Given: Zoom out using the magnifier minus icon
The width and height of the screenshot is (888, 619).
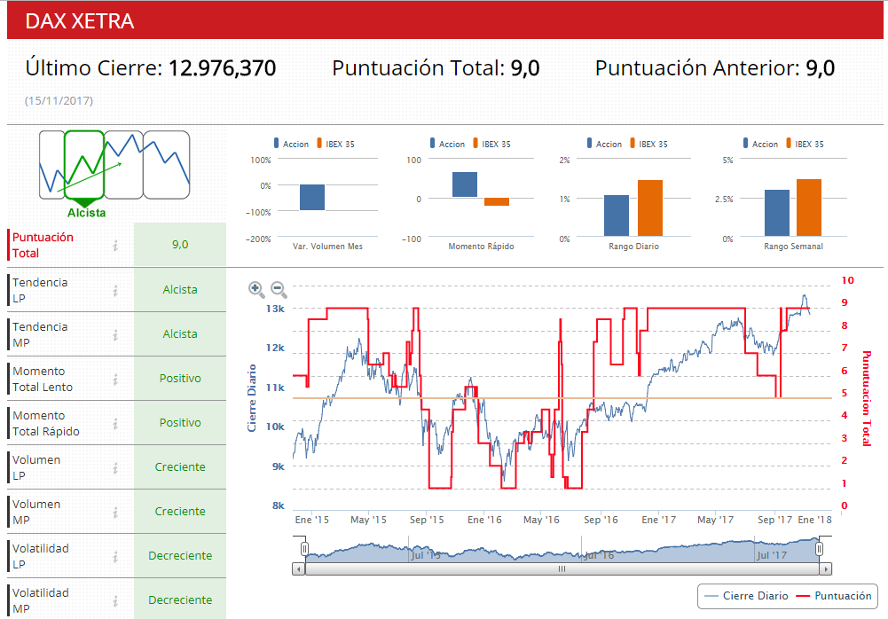Looking at the screenshot, I should [279, 289].
